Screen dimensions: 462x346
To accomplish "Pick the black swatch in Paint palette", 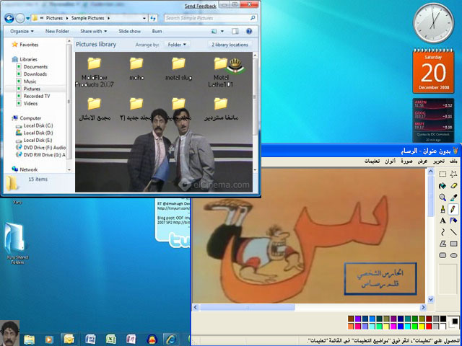I will [x=443, y=319].
